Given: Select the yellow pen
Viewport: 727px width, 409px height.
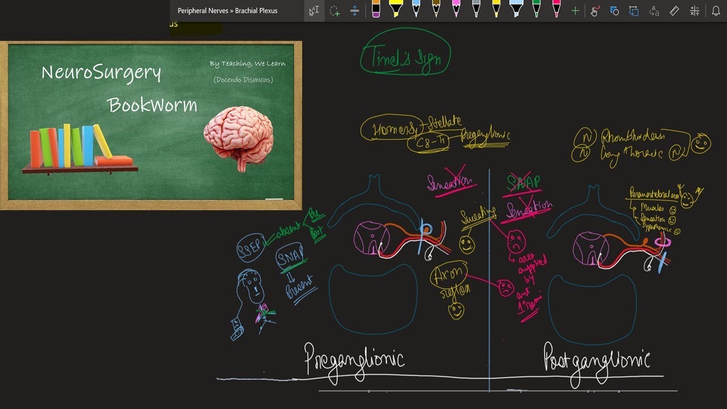Looking at the screenshot, I should click(496, 10).
